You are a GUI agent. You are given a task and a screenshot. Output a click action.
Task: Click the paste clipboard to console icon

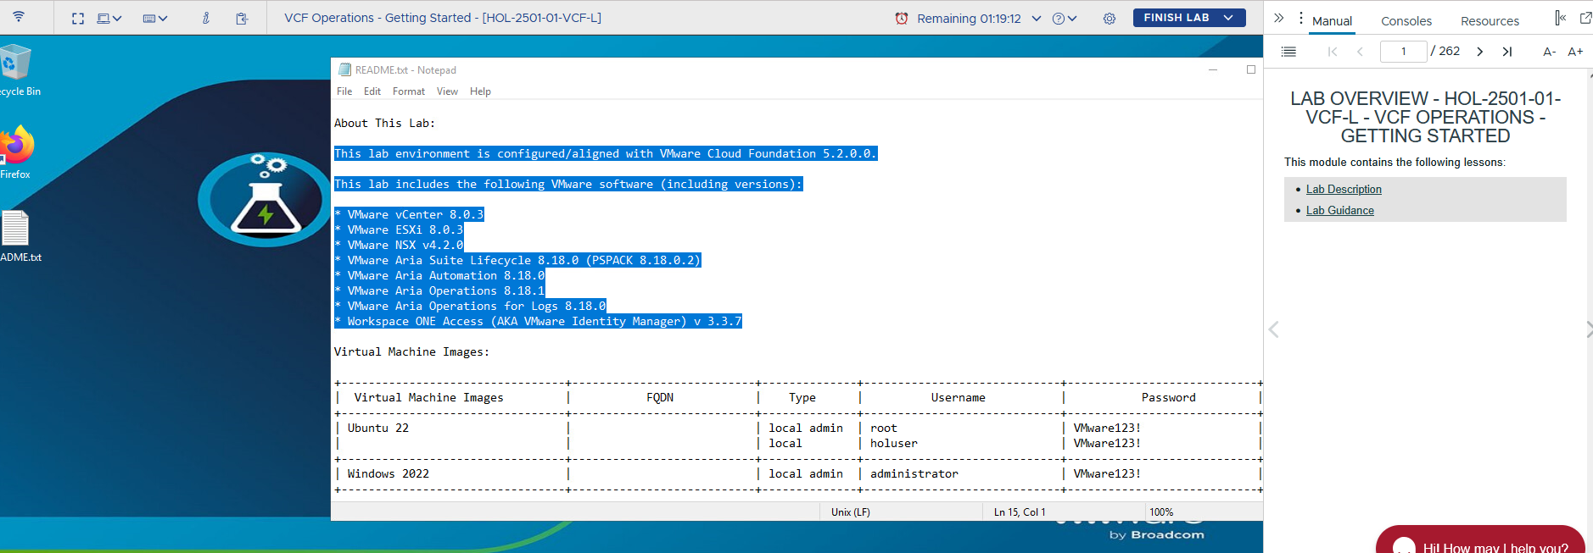click(242, 18)
